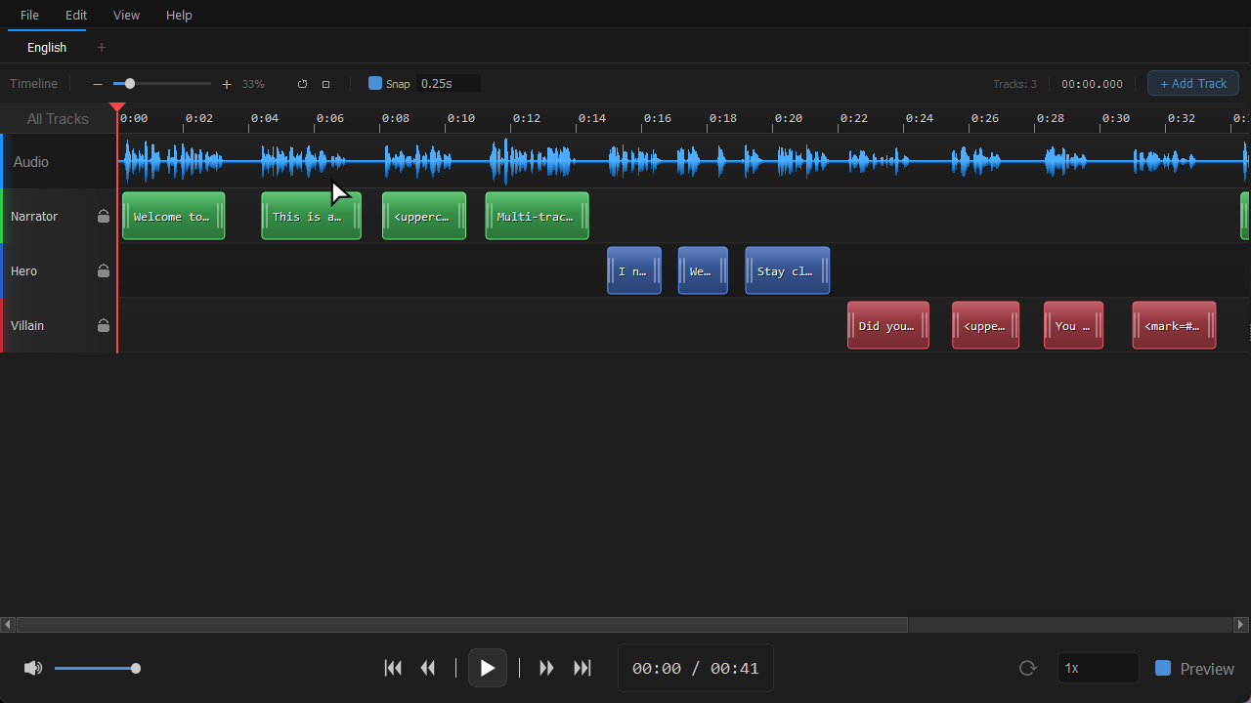Toggle the loop icon beside the speed box
This screenshot has width=1251, height=703.
tap(1027, 668)
